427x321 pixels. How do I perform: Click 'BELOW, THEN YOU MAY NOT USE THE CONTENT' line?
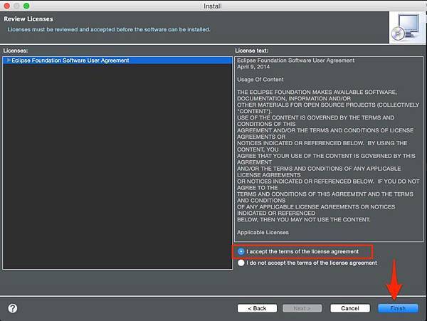pyautogui.click(x=304, y=219)
